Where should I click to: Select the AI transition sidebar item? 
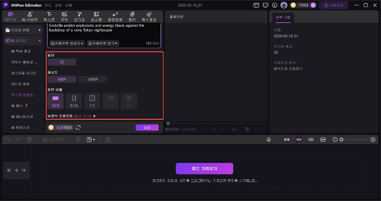click(x=20, y=127)
